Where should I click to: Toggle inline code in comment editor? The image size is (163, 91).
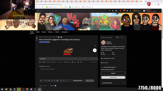52,81
